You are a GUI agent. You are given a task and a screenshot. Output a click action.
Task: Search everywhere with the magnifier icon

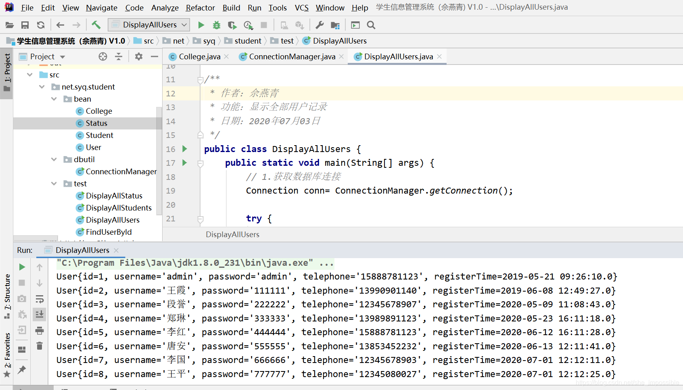(x=371, y=25)
